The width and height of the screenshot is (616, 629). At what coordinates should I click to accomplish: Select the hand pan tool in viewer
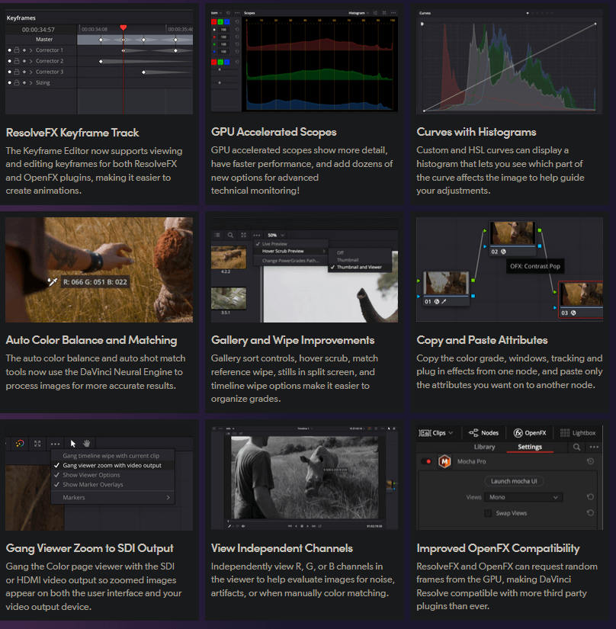coord(87,443)
